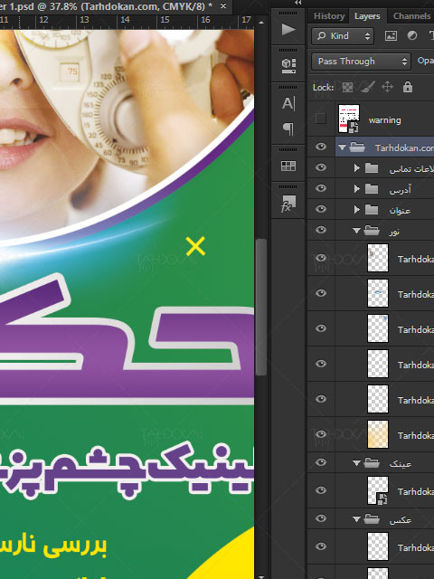
Task: Show the hidden warning layer
Action: (321, 119)
